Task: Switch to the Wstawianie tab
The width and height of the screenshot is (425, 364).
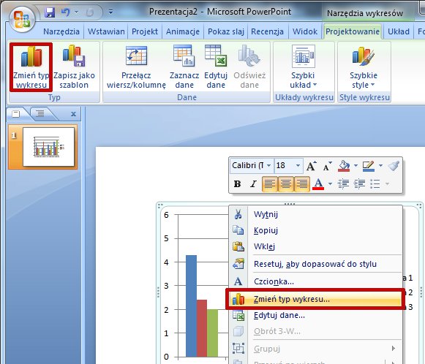Action: click(106, 31)
